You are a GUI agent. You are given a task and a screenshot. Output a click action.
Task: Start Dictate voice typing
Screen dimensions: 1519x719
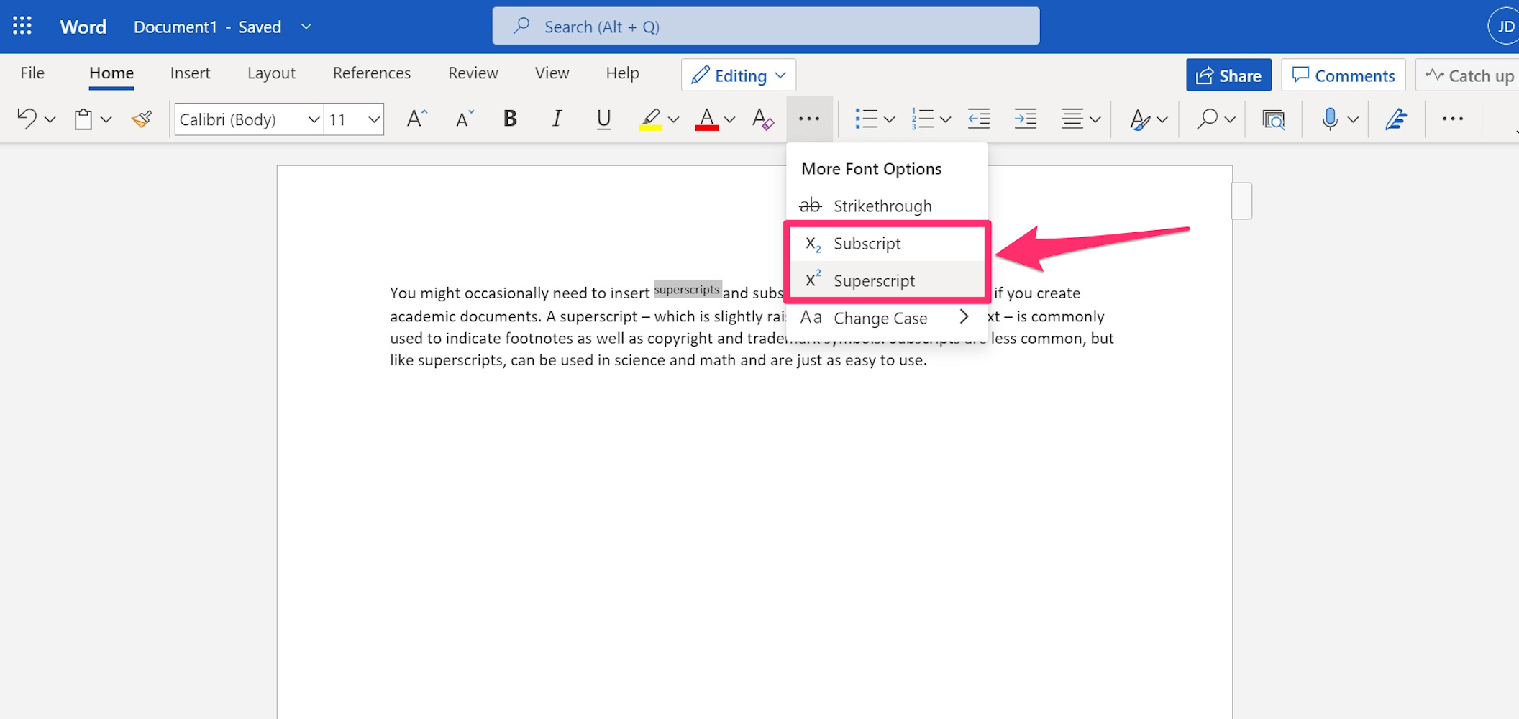(1331, 119)
